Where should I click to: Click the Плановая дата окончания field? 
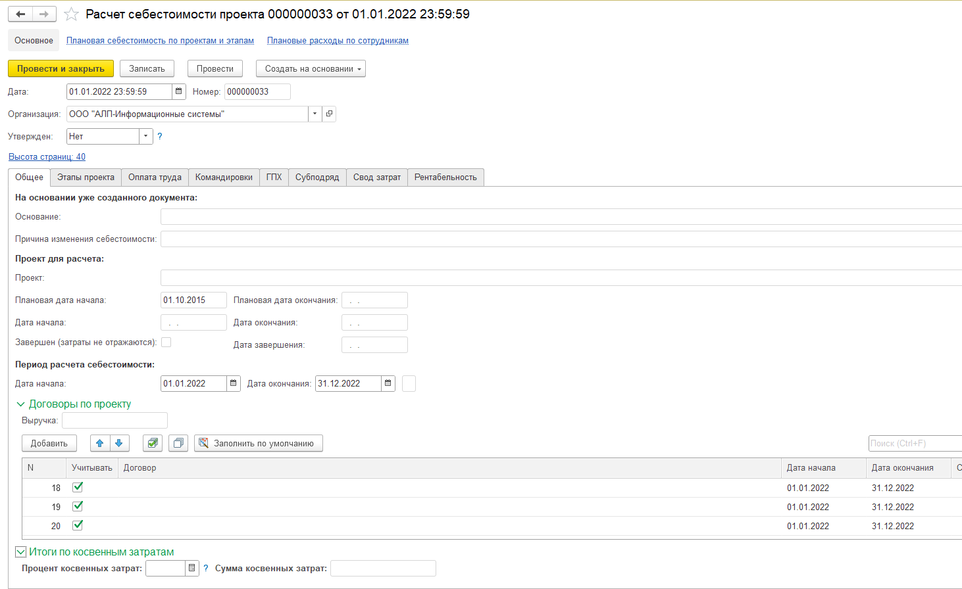374,300
